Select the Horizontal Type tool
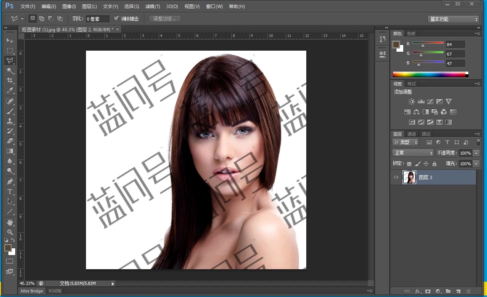Image resolution: width=487 pixels, height=297 pixels. 10,192
